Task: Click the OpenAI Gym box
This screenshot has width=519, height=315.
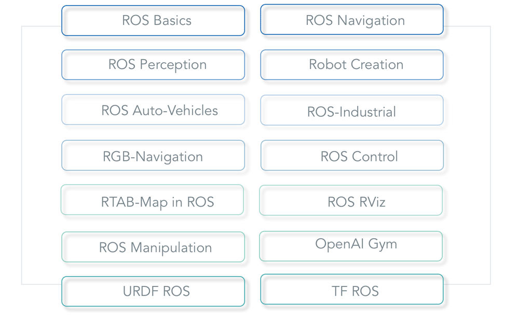Action: click(351, 246)
